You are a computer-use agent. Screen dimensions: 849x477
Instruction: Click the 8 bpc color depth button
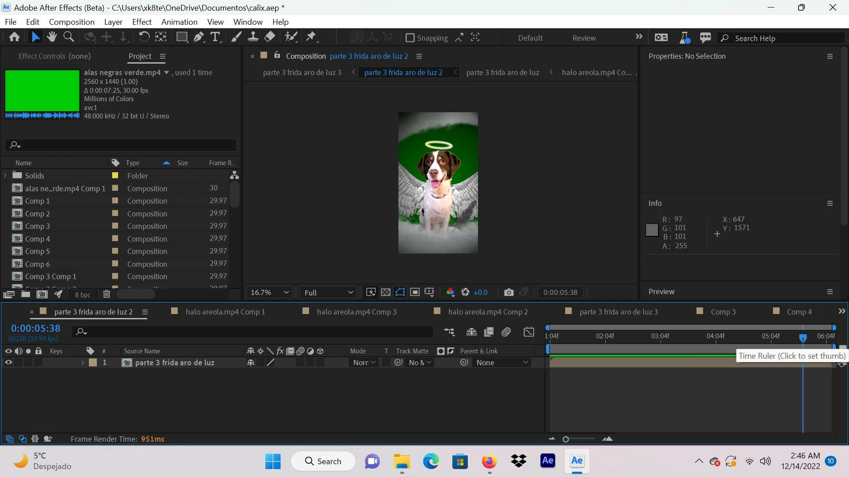(x=82, y=295)
